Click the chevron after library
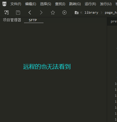117x122 pixels. tap(101, 12)
